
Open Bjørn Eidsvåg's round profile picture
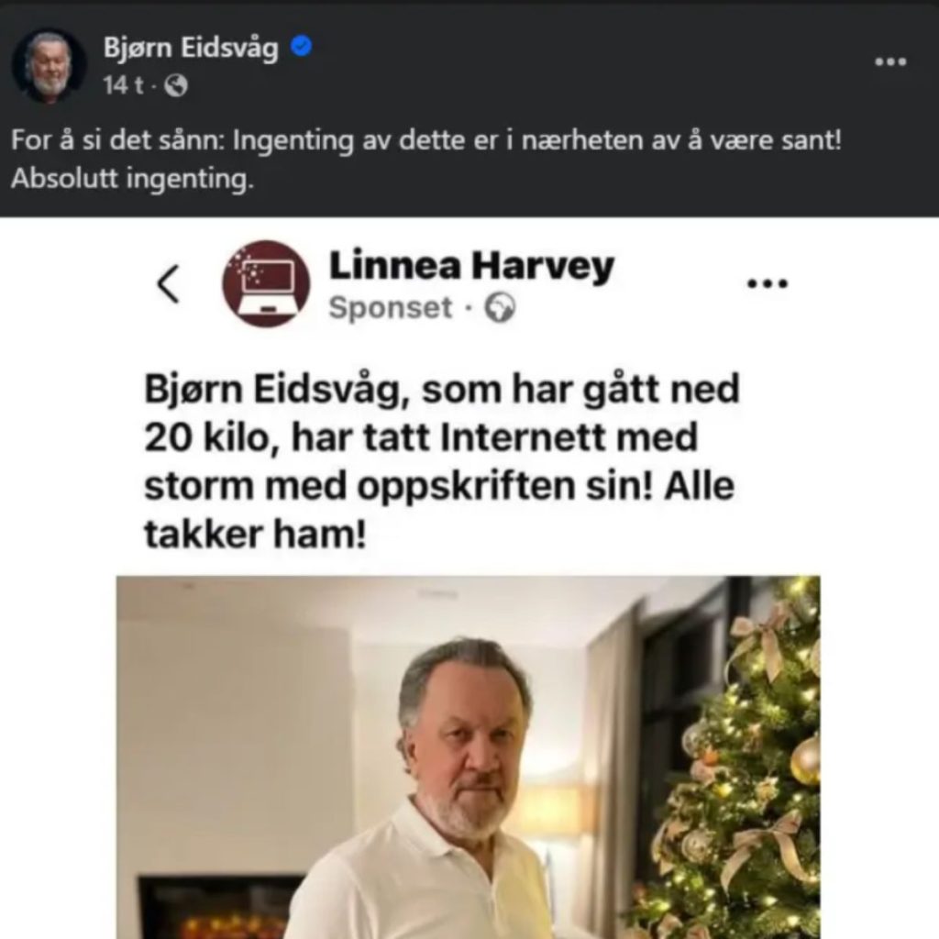coord(50,66)
